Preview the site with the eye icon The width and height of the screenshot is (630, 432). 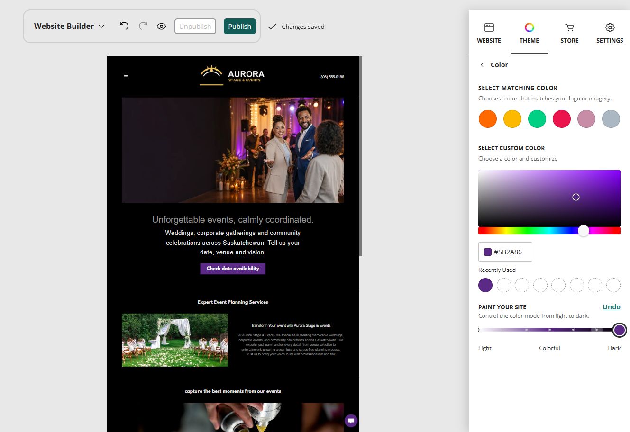(162, 27)
